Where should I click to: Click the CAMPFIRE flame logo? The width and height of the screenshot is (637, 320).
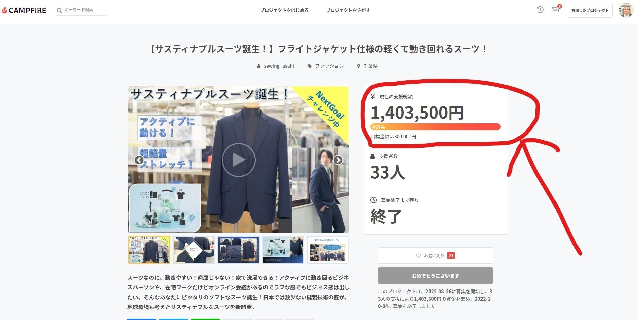coord(4,10)
